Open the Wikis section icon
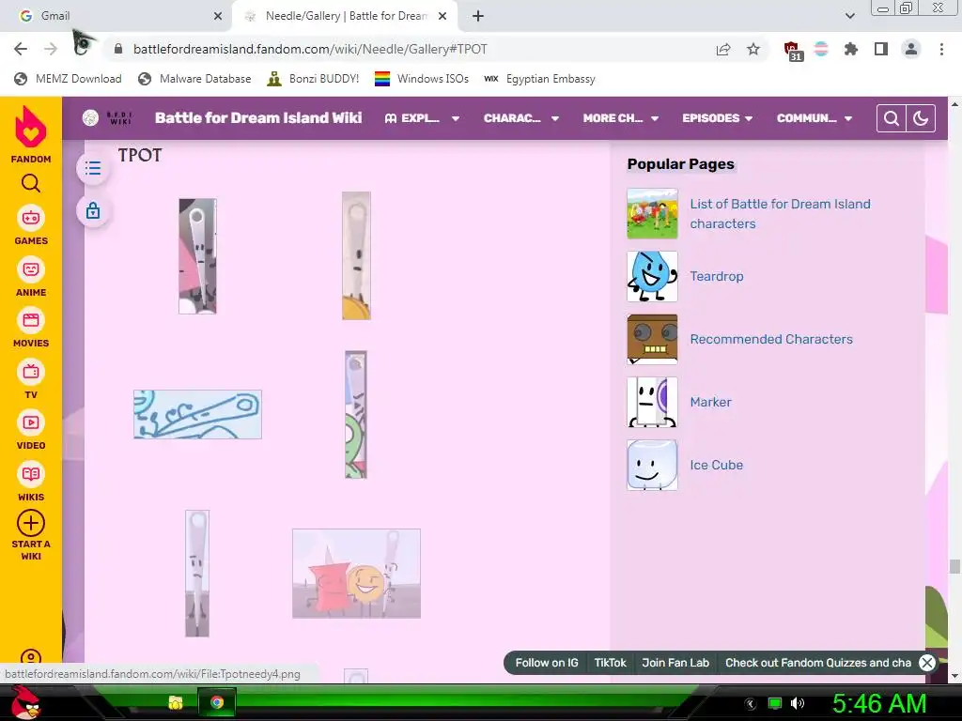962x721 pixels. (31, 474)
